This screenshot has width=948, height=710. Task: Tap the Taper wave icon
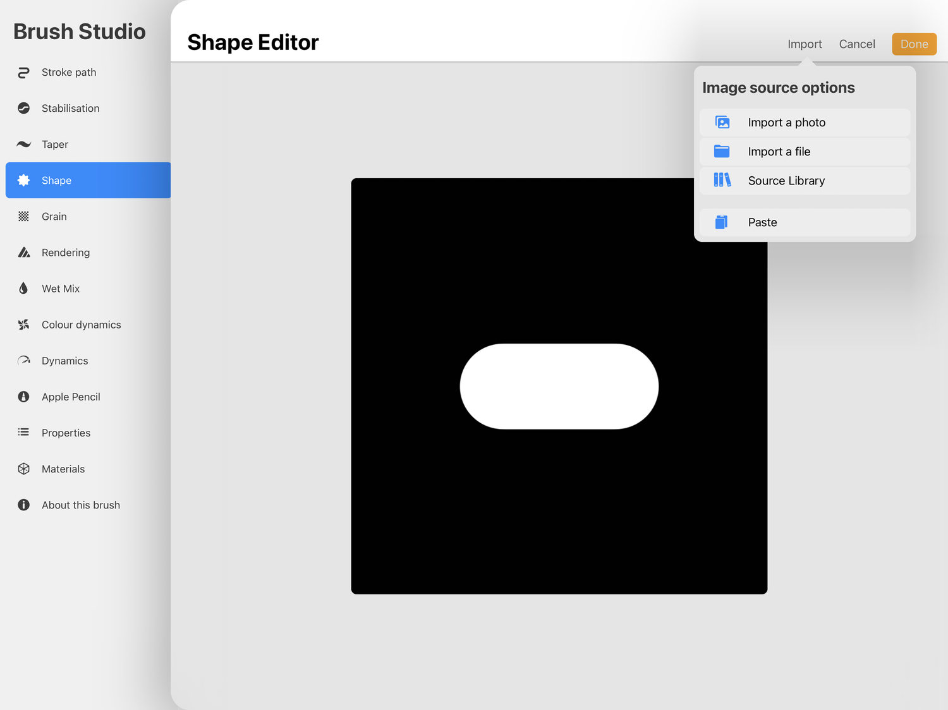point(23,145)
